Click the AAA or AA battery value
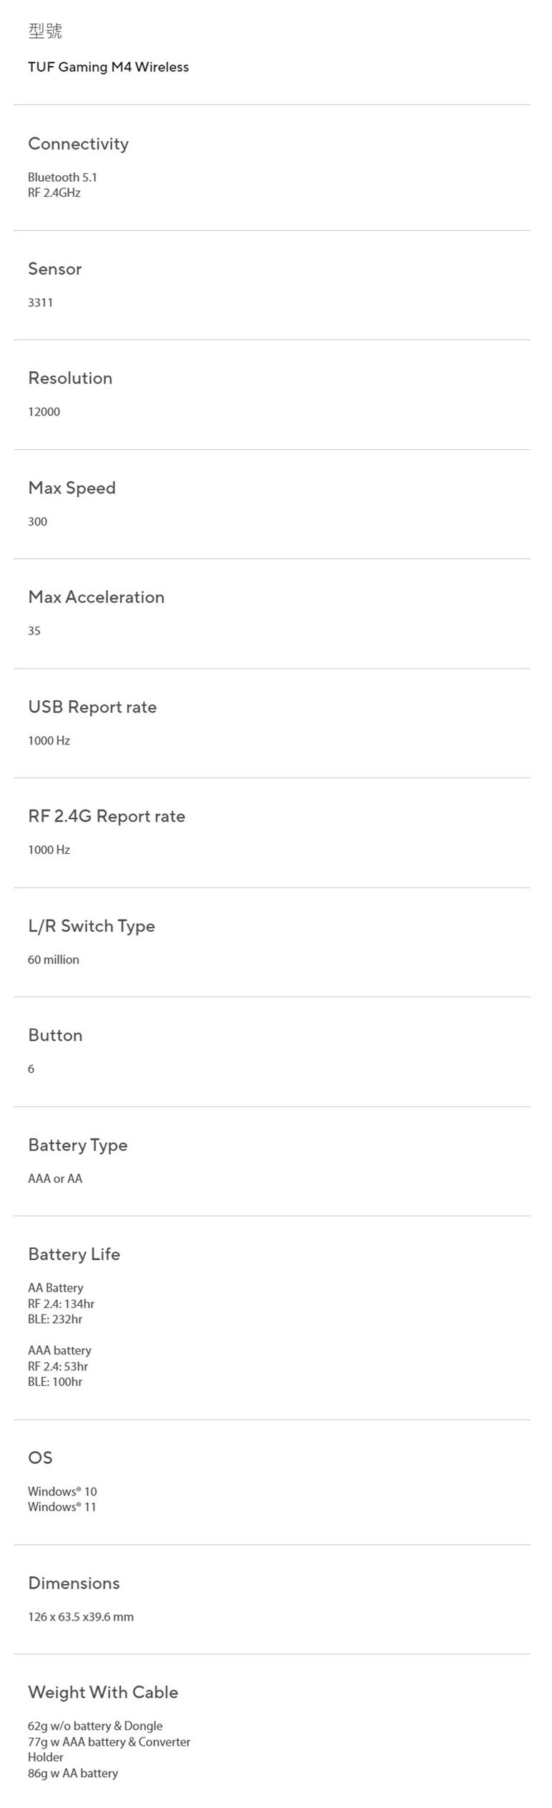This screenshot has height=1808, width=552. click(x=55, y=1179)
